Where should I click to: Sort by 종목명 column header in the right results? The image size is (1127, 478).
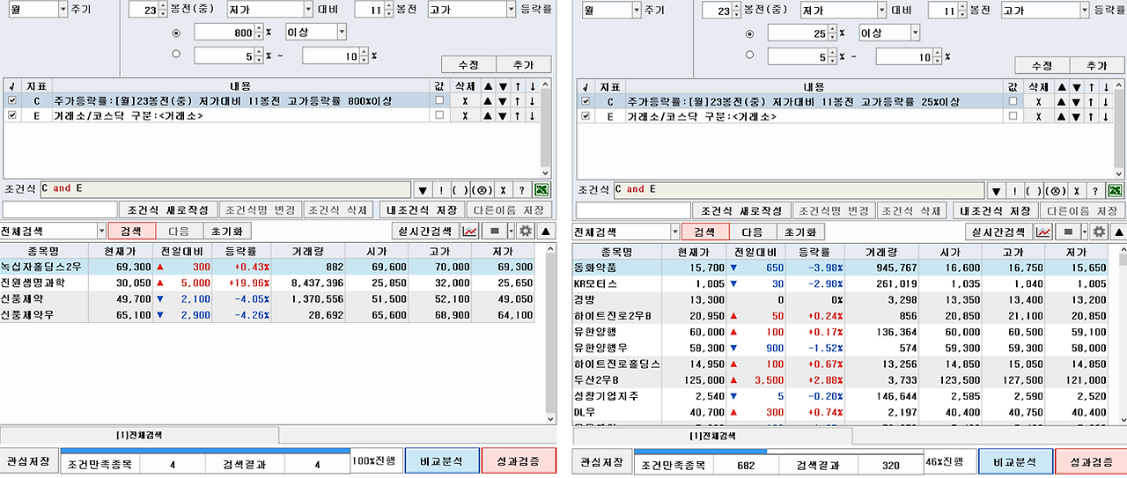[x=616, y=253]
